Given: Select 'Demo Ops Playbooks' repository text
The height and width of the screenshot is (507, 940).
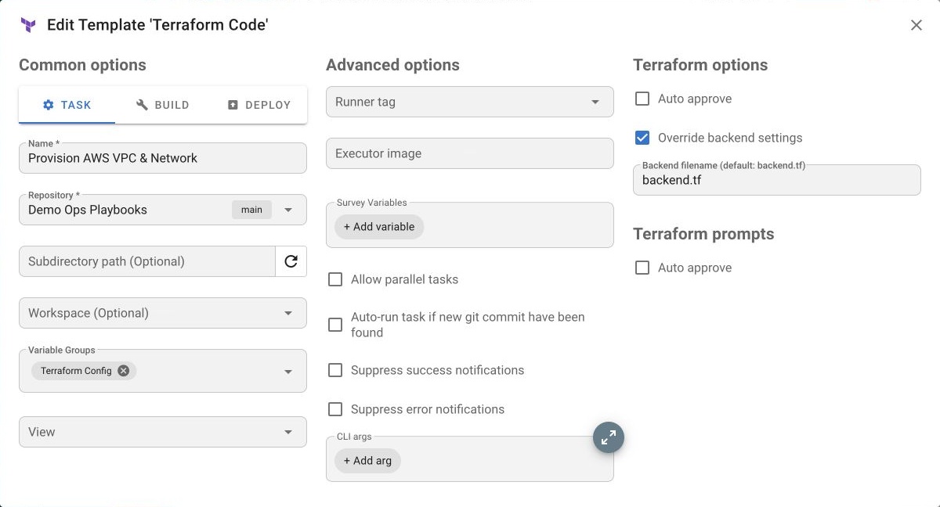Looking at the screenshot, I should click(88, 210).
